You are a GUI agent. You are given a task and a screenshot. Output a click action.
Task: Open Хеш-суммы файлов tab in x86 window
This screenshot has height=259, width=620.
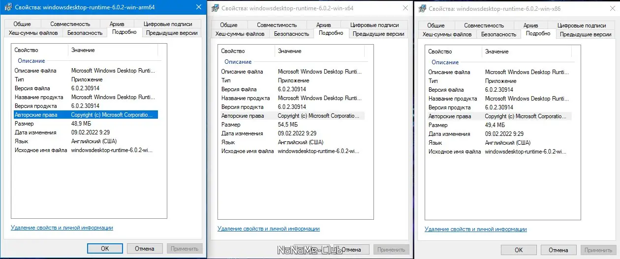[447, 34]
